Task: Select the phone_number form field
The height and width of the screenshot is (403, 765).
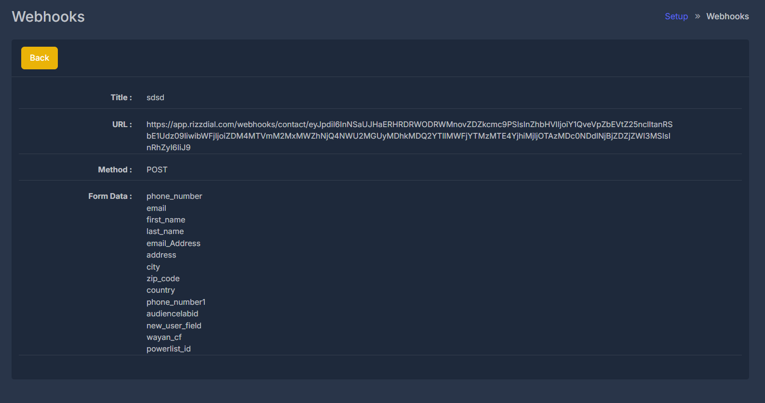Action: coord(174,196)
